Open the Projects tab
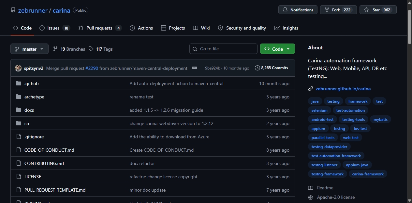The width and height of the screenshot is (412, 203). (173, 28)
